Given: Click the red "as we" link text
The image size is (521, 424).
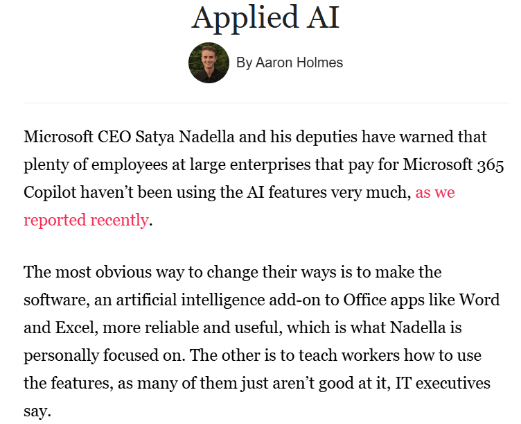Looking at the screenshot, I should coord(435,192).
